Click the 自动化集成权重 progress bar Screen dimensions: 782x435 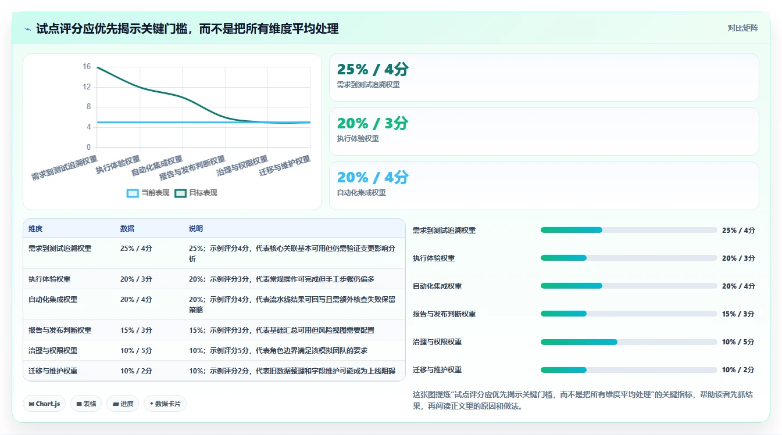[629, 286]
